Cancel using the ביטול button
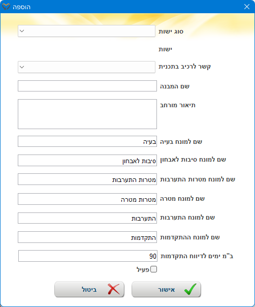The width and height of the screenshot is (255, 307). click(x=89, y=289)
